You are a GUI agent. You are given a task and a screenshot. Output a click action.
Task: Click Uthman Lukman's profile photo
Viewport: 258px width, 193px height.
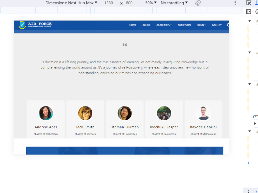coord(125,113)
